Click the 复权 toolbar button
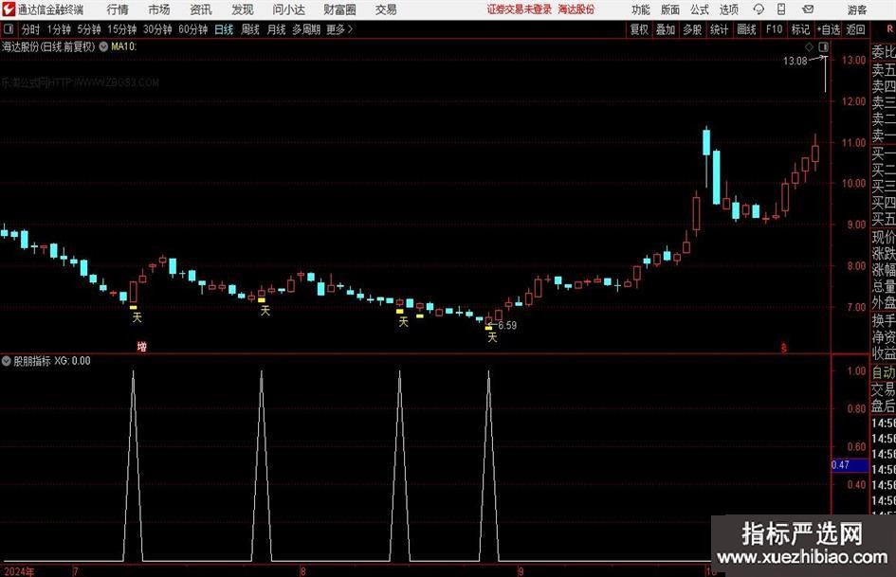Screen dimensions: 896x577 (639, 29)
